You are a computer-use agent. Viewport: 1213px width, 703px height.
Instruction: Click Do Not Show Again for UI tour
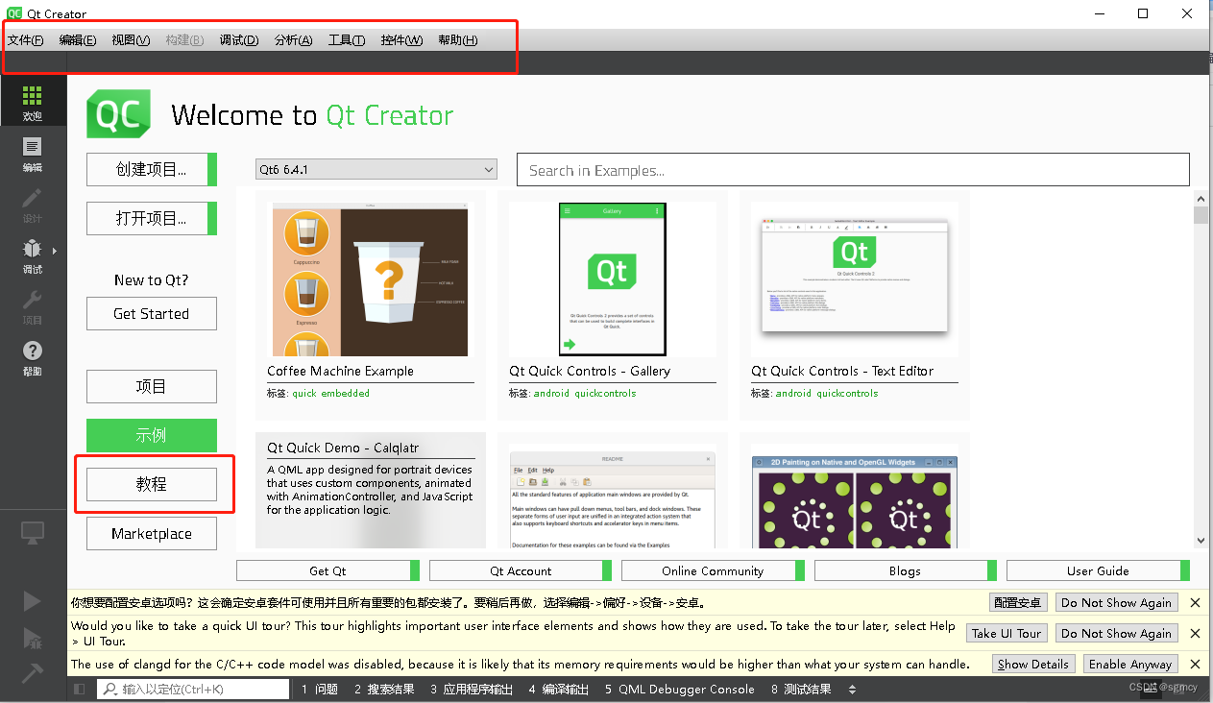(x=1116, y=634)
